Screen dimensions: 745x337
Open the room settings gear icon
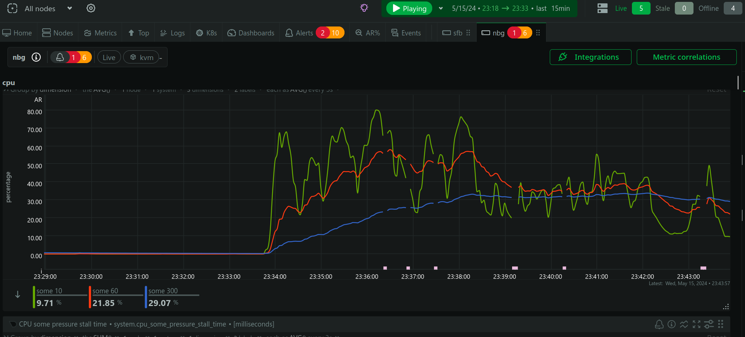[91, 8]
